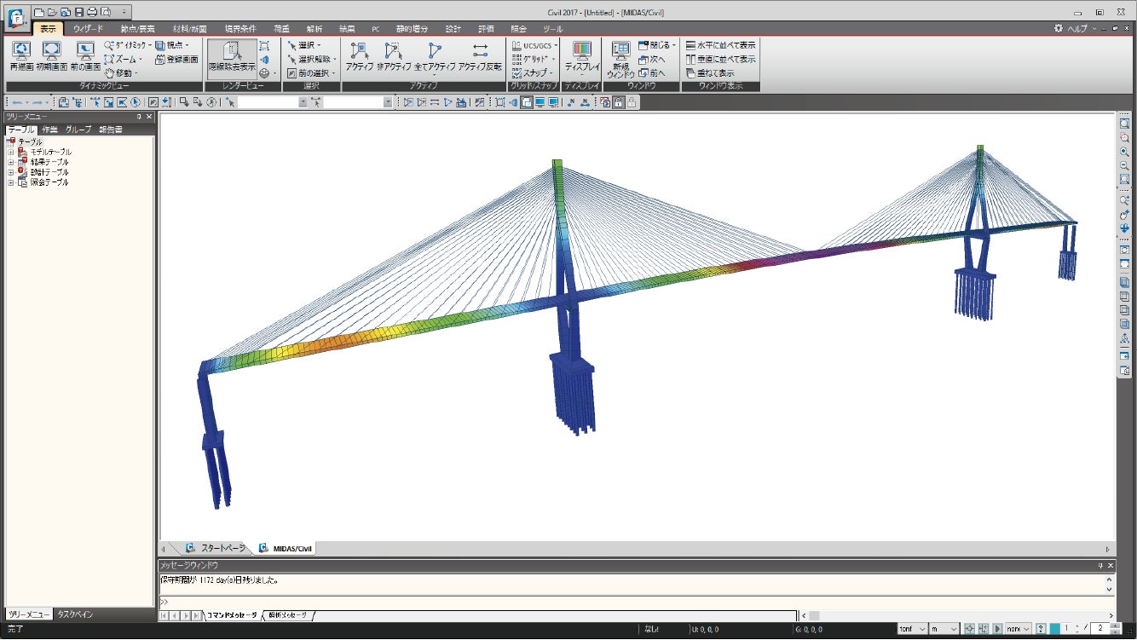The image size is (1137, 640).
Task: Click the 新規ウィンドウ new window icon
Action: click(620, 58)
